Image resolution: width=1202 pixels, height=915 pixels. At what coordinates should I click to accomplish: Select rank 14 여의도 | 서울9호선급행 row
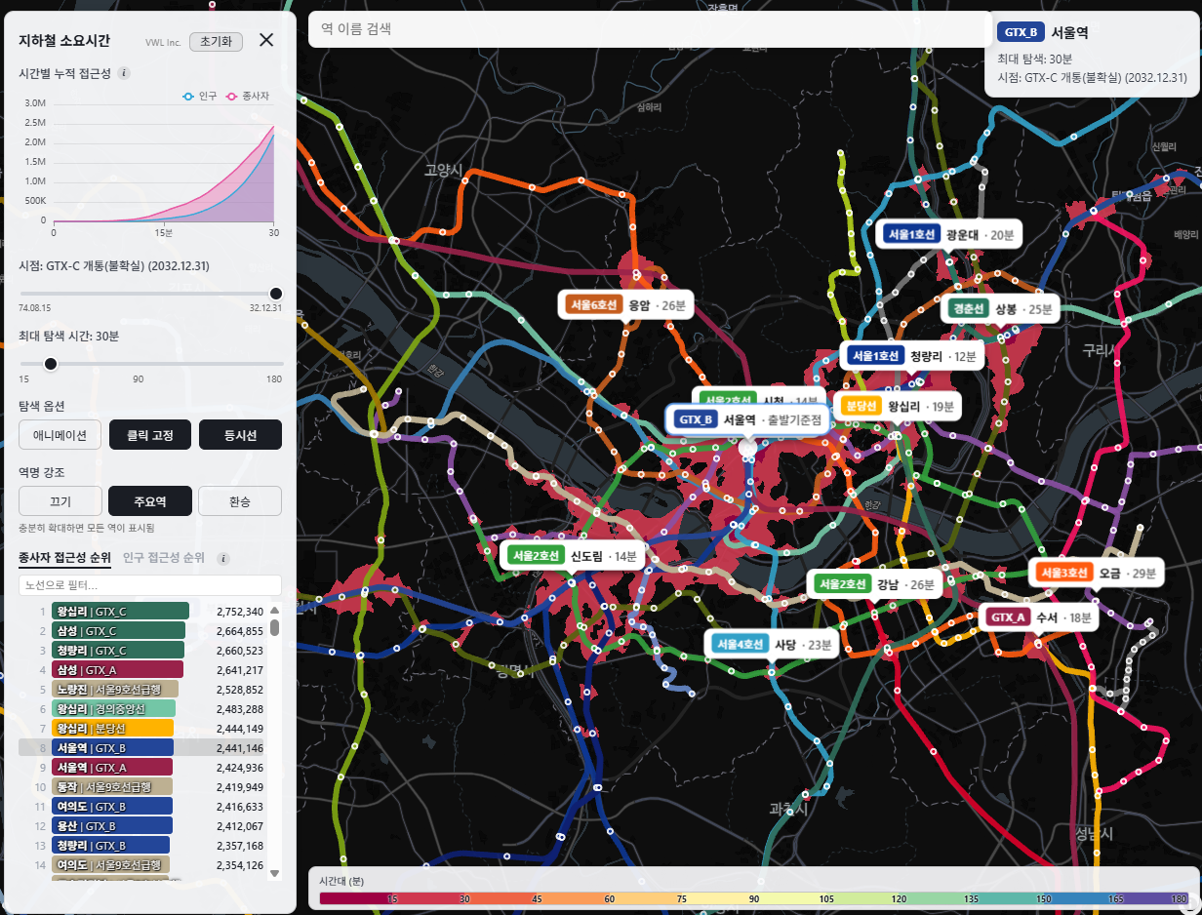(x=142, y=865)
